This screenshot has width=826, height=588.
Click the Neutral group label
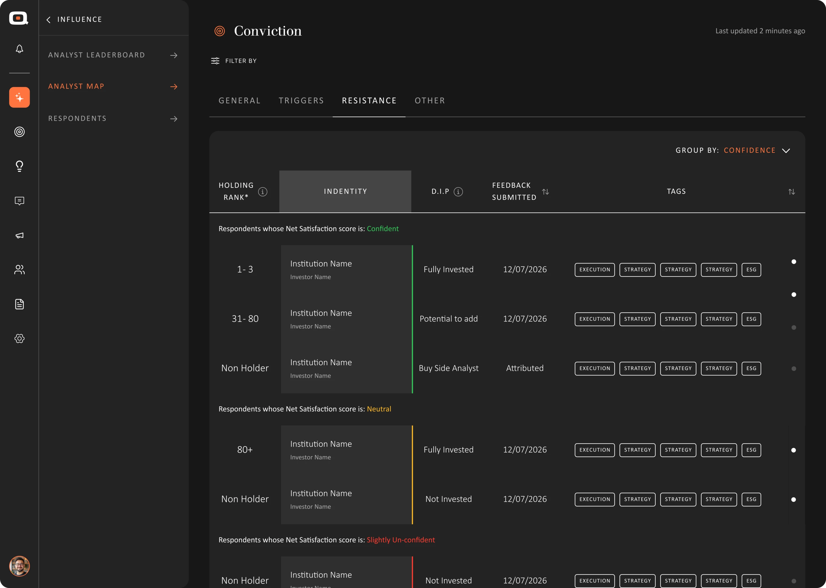click(x=379, y=409)
